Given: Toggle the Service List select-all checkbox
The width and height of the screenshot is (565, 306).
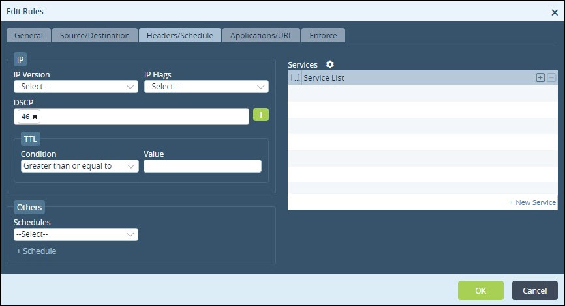Looking at the screenshot, I should [295, 77].
